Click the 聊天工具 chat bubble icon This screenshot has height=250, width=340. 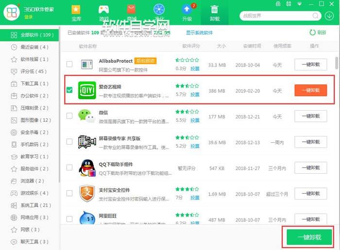pos(14,242)
